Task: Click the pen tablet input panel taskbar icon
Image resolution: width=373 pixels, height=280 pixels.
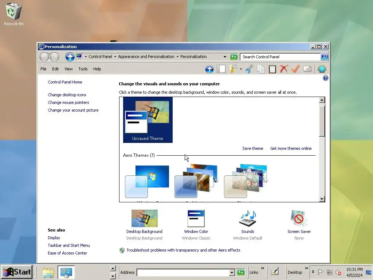Action: click(275, 272)
